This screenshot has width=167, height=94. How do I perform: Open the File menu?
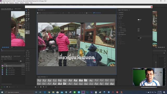coord(1,3)
